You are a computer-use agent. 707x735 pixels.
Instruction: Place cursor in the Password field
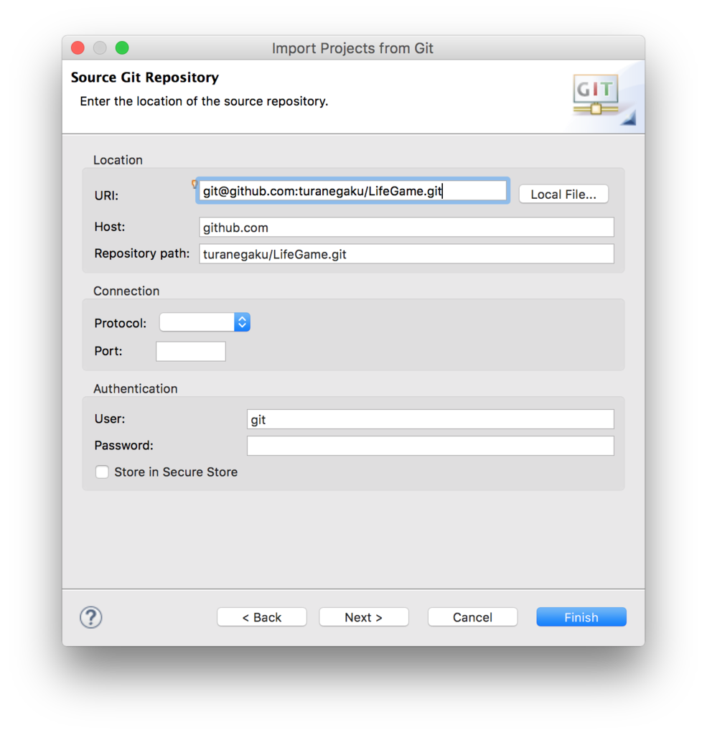(x=430, y=445)
